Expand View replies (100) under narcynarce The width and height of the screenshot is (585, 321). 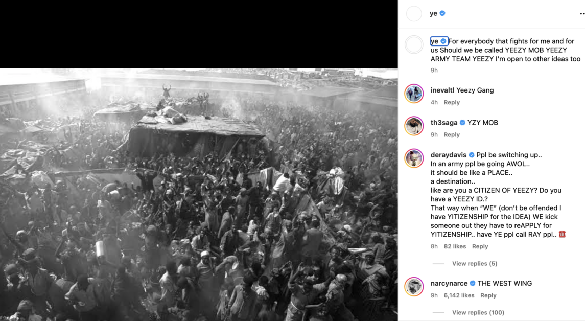[x=478, y=312]
